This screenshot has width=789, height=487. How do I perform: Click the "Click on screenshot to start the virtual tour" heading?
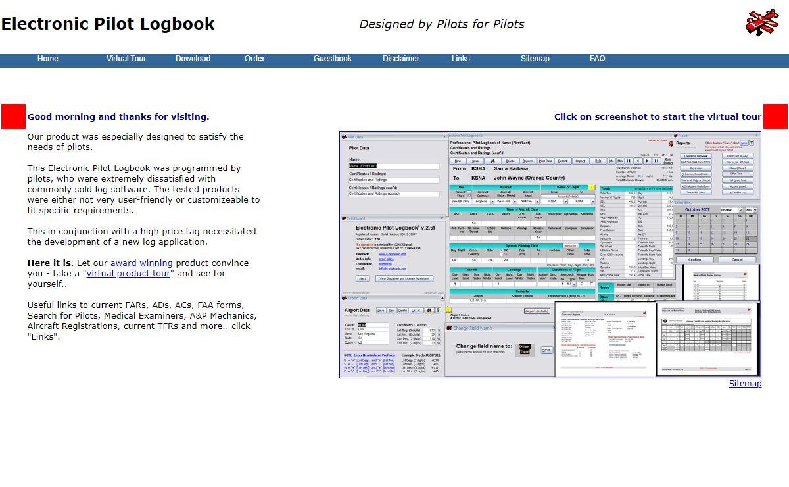pyautogui.click(x=657, y=117)
